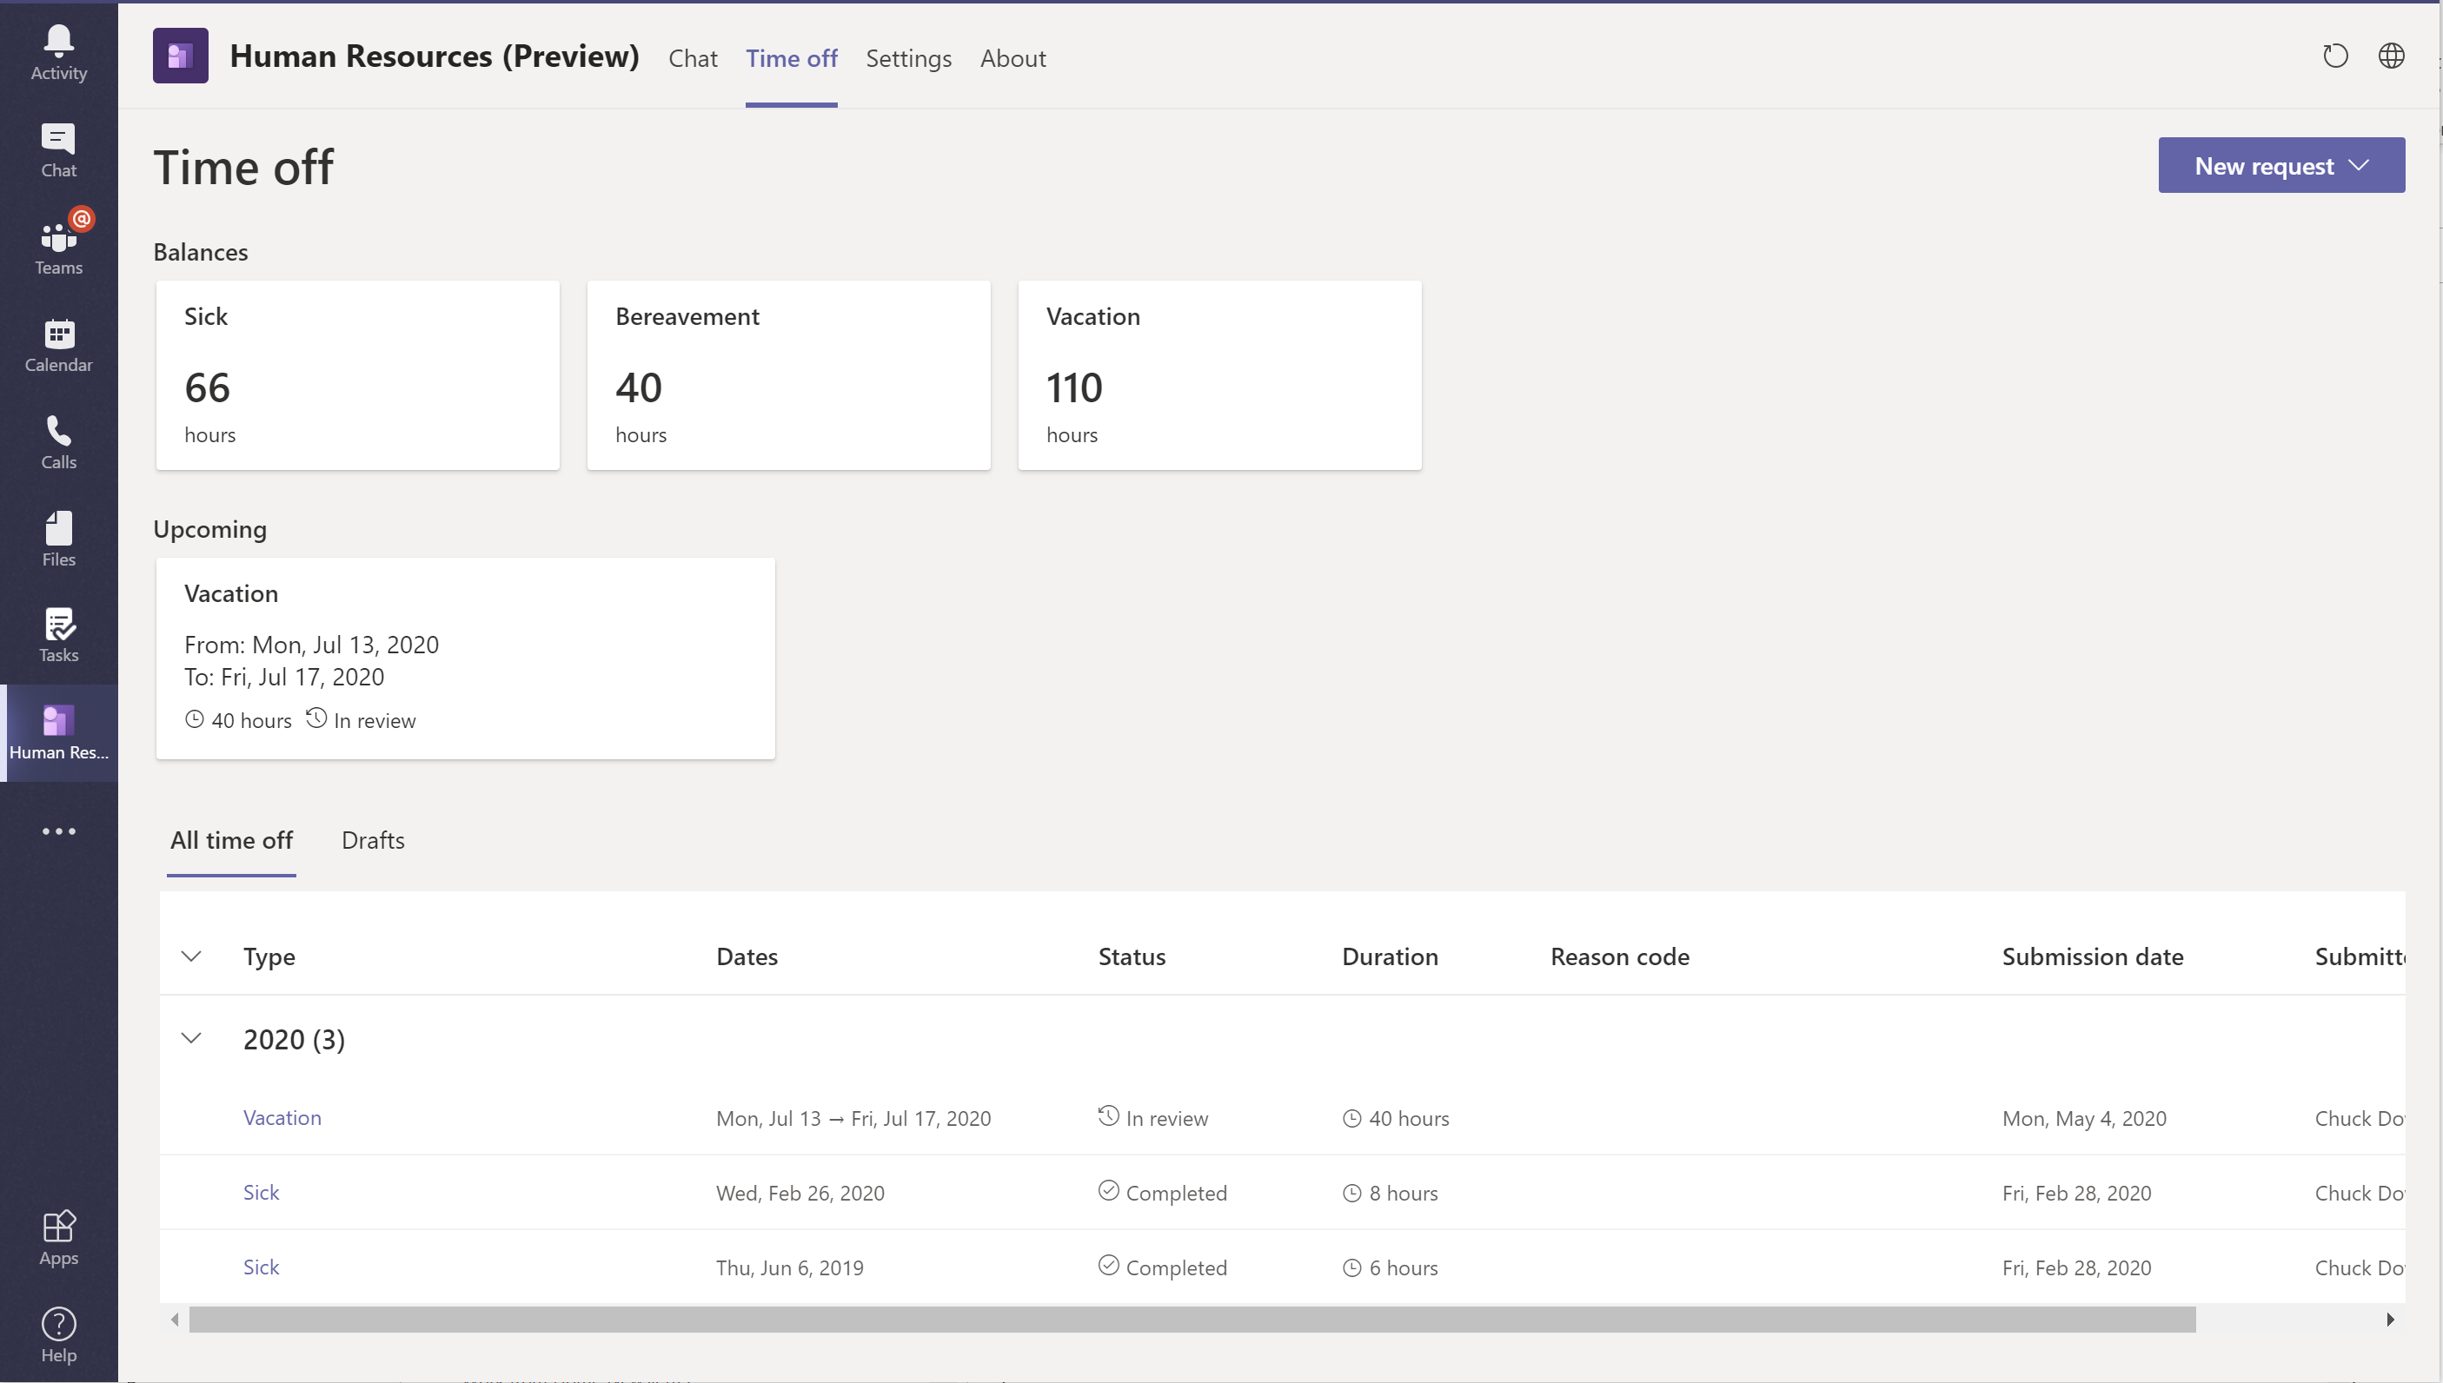Collapse the All time off year group
Screen dimensions: 2443x1383
189,1036
